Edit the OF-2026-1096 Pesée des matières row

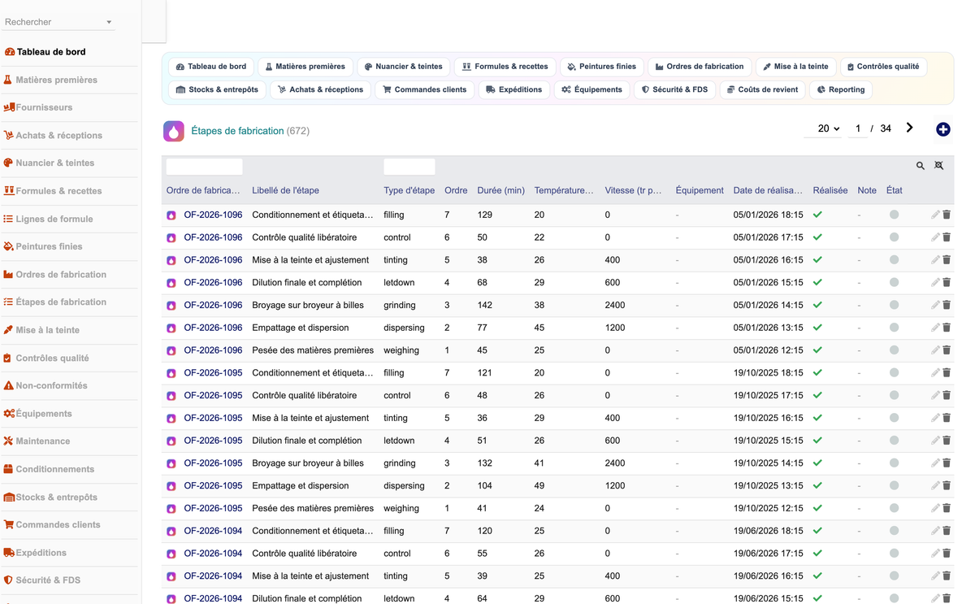click(935, 350)
